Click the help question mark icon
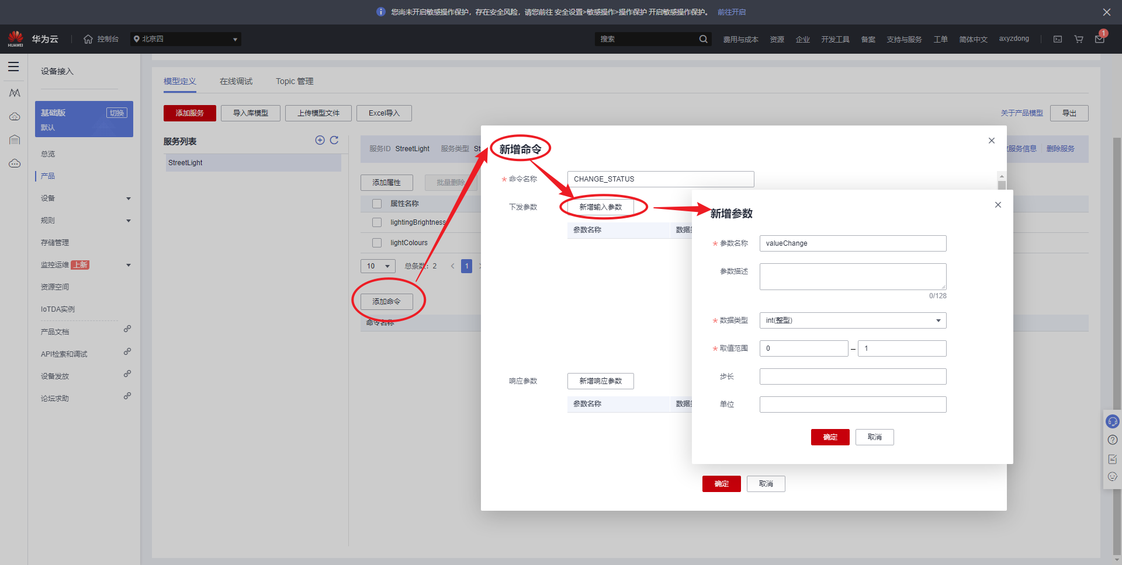 pos(1113,440)
